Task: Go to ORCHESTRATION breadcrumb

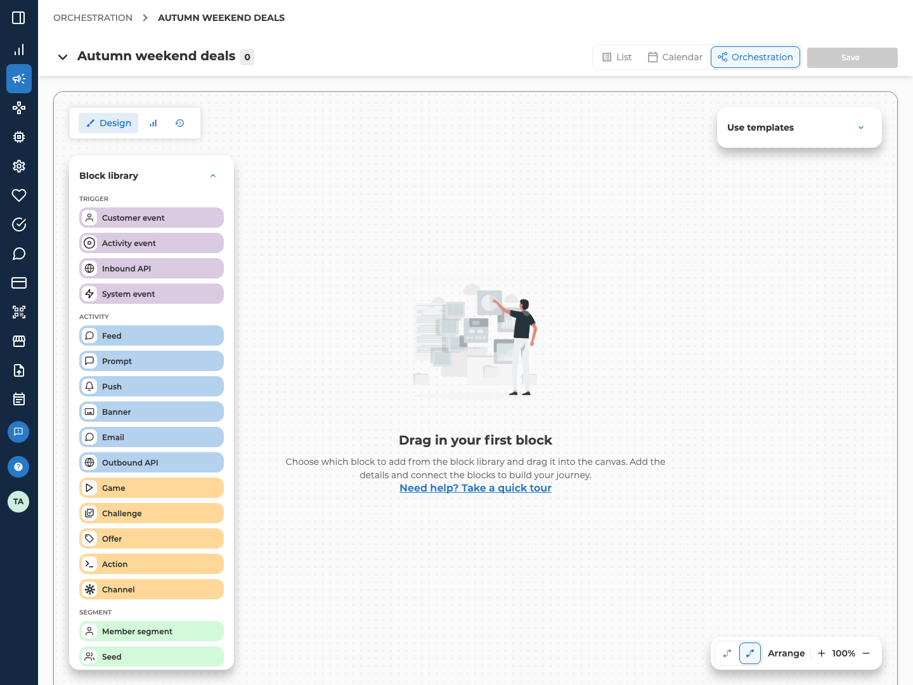Action: [93, 18]
